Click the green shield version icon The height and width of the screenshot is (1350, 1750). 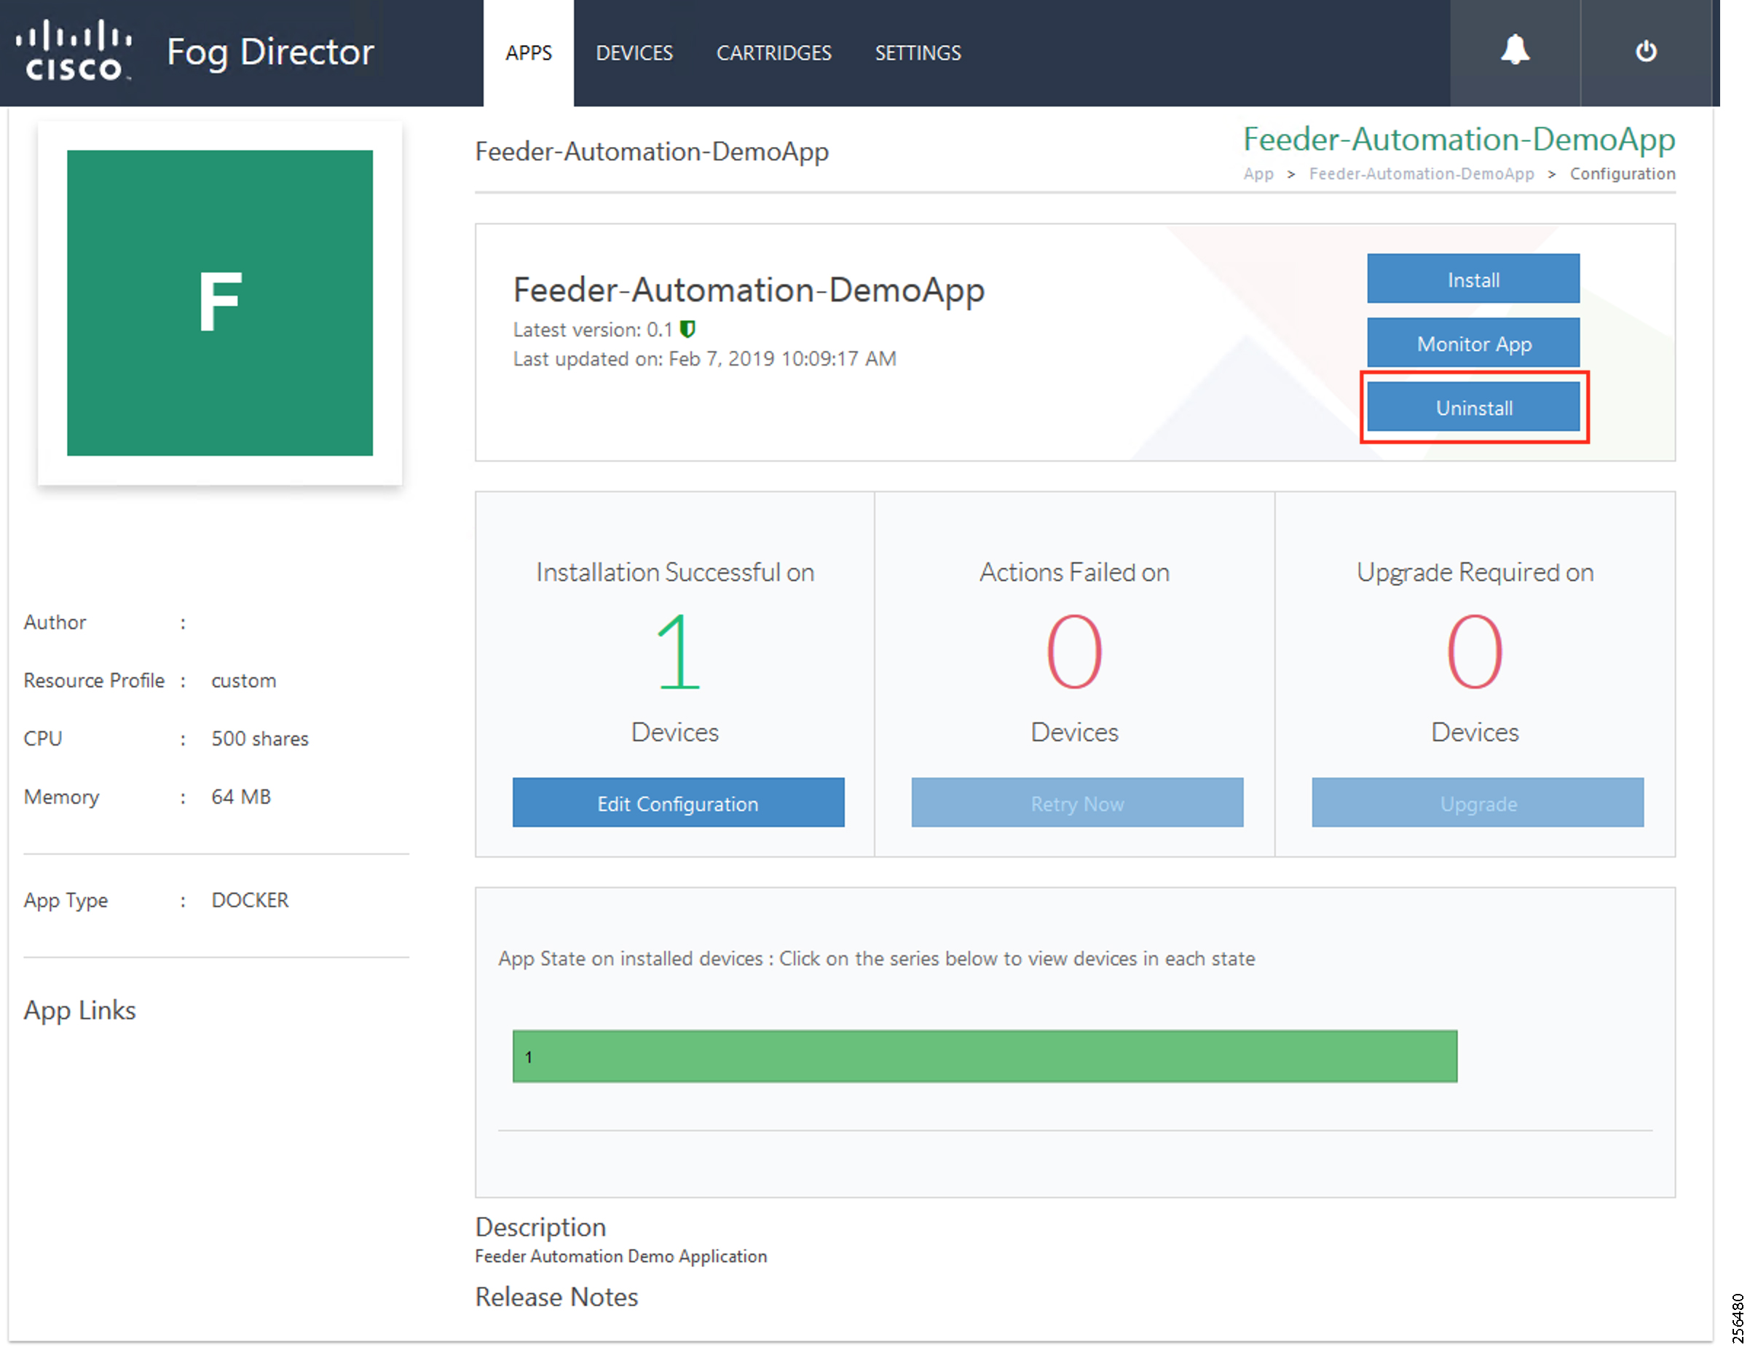687,329
